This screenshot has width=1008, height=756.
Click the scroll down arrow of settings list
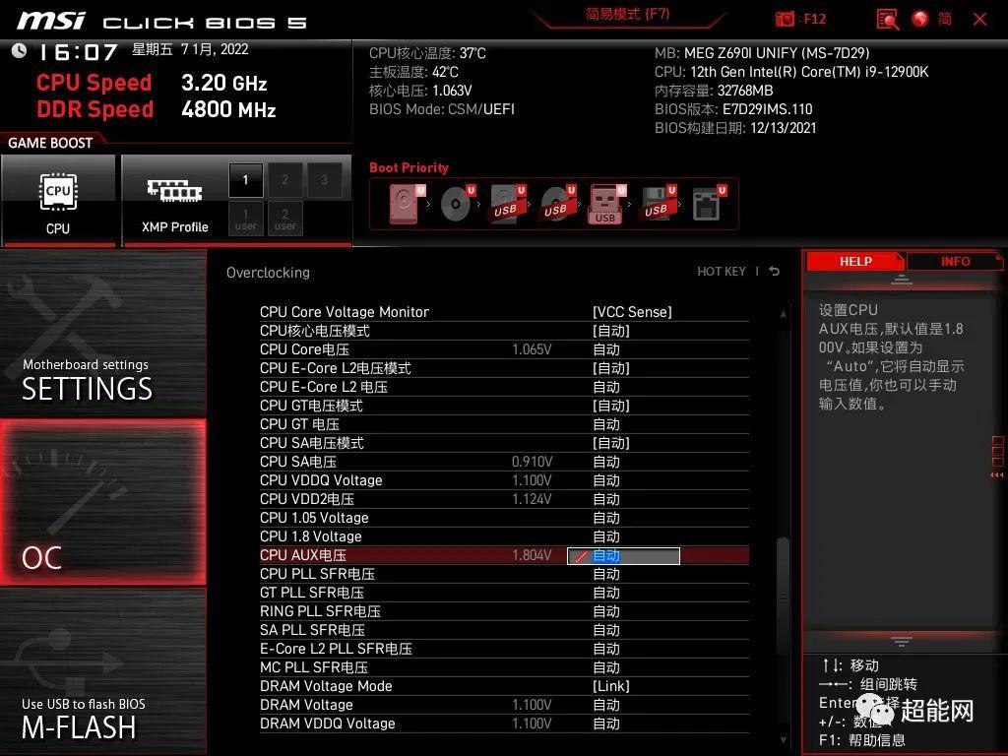click(x=783, y=740)
